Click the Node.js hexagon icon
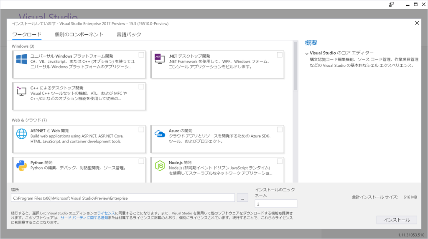Viewport: 428px width, 239px height. pos(160,165)
